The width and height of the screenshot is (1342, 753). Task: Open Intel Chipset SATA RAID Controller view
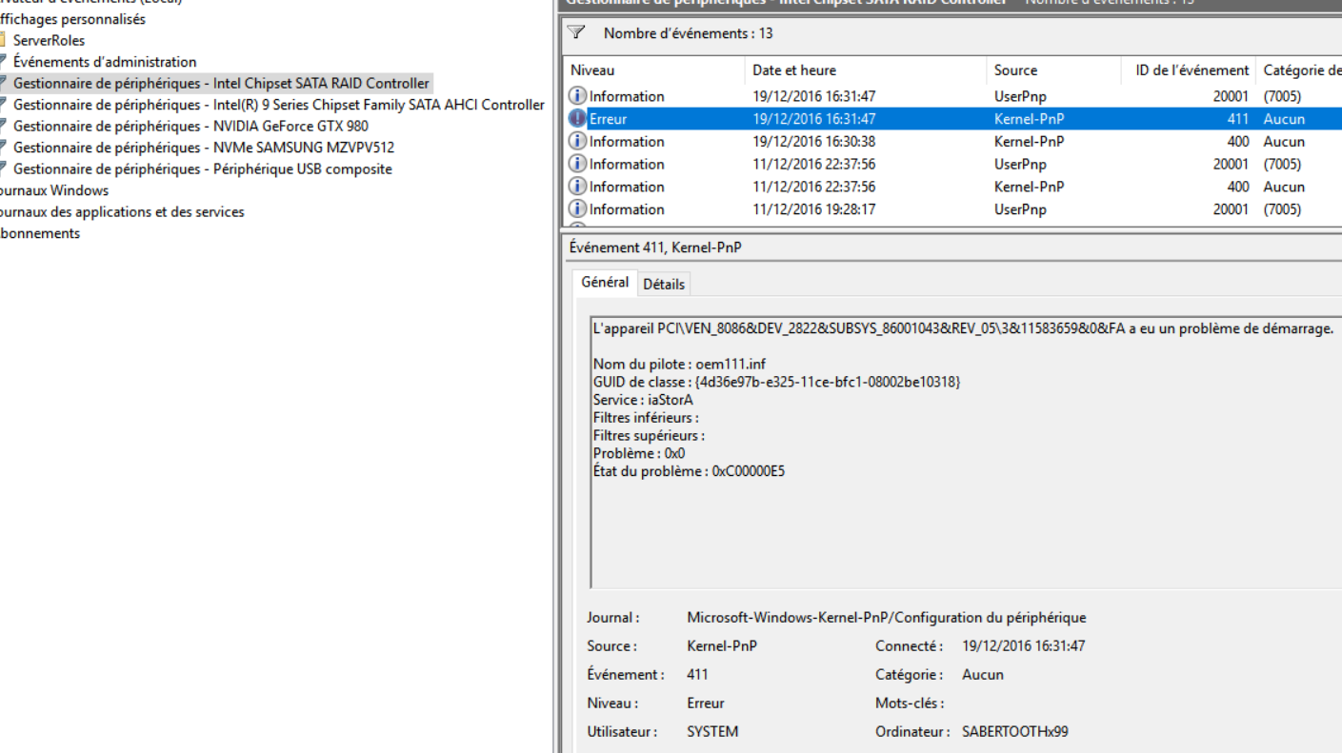221,84
